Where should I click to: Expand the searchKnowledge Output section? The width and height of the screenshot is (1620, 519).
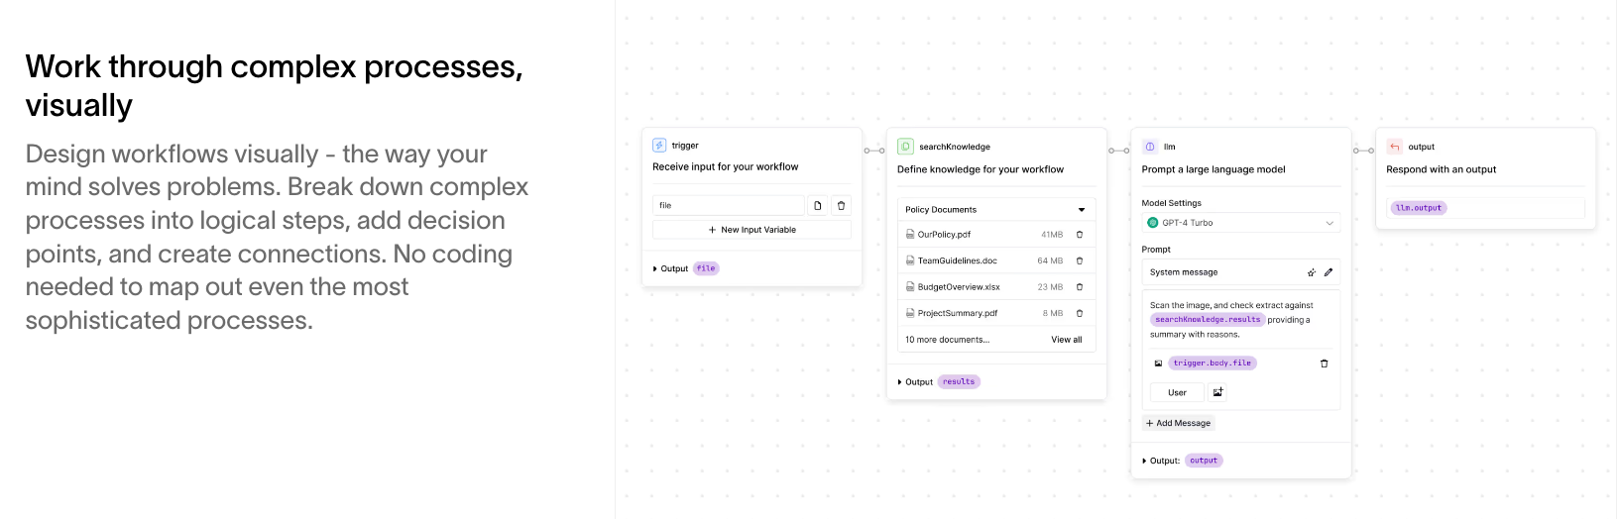coord(900,382)
